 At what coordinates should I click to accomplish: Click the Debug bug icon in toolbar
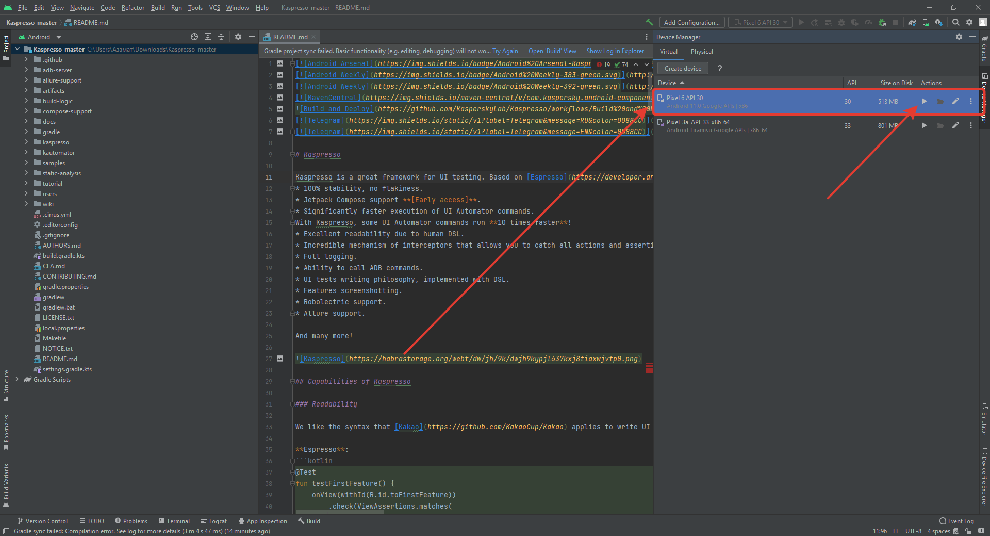click(x=841, y=22)
